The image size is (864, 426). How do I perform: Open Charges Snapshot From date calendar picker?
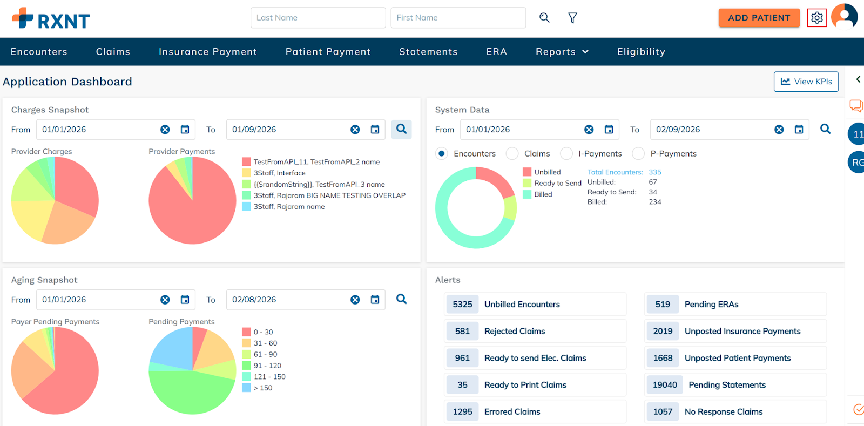(x=185, y=130)
